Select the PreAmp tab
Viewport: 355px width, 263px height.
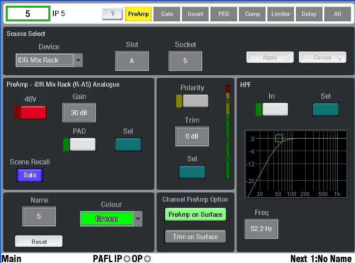pyautogui.click(x=138, y=14)
